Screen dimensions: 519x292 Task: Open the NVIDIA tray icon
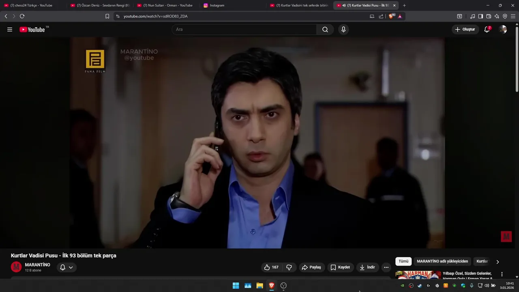click(402, 286)
